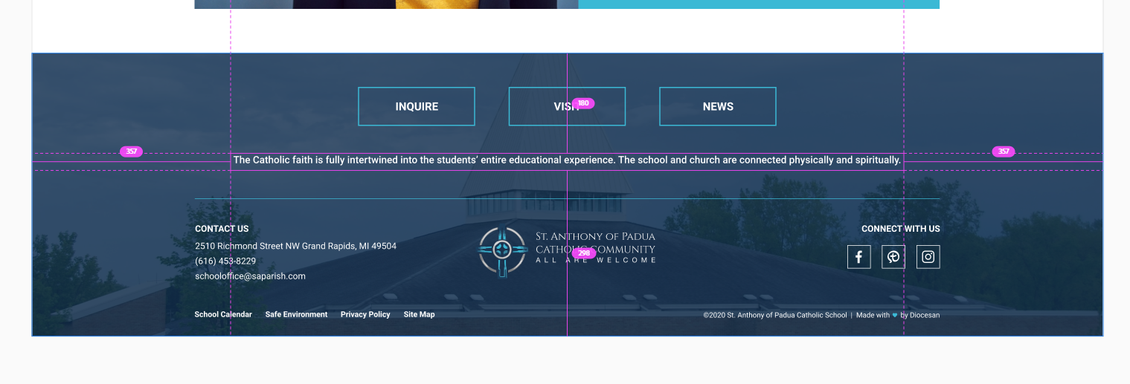This screenshot has height=384, width=1130.
Task: Click the cross speech-bubble social icon
Action: [893, 257]
